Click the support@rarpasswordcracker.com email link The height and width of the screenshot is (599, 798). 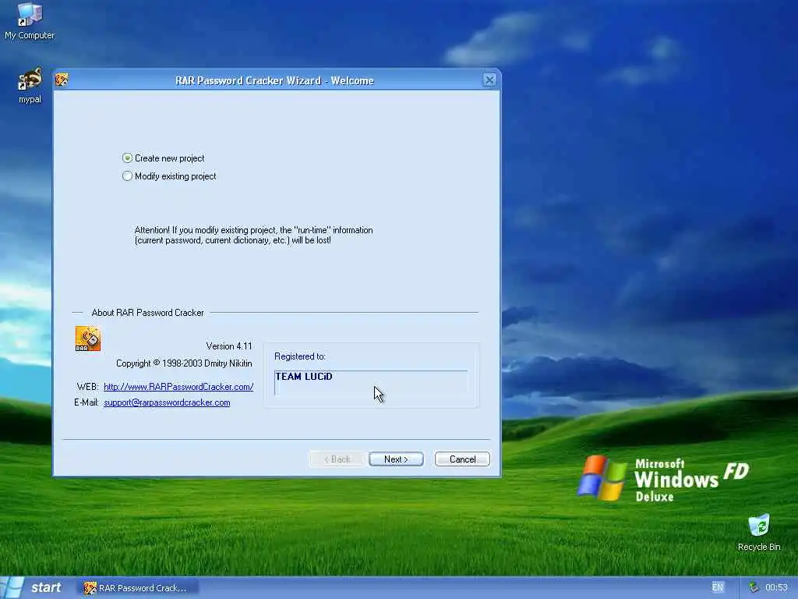coord(167,402)
